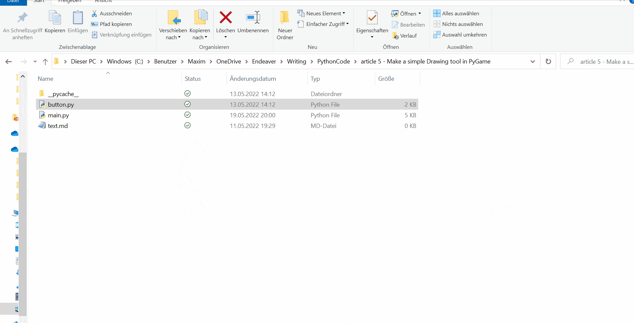Navigate to PythonCode via the breadcrumb
The width and height of the screenshot is (634, 323).
(333, 61)
